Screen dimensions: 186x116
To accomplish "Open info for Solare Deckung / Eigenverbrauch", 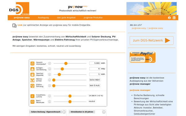I will pos(64,112).
